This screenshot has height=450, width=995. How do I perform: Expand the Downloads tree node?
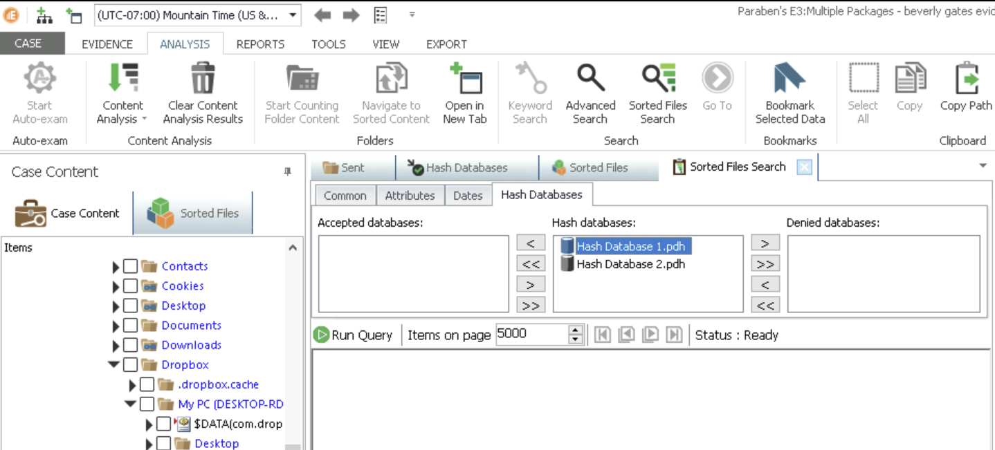coord(116,346)
